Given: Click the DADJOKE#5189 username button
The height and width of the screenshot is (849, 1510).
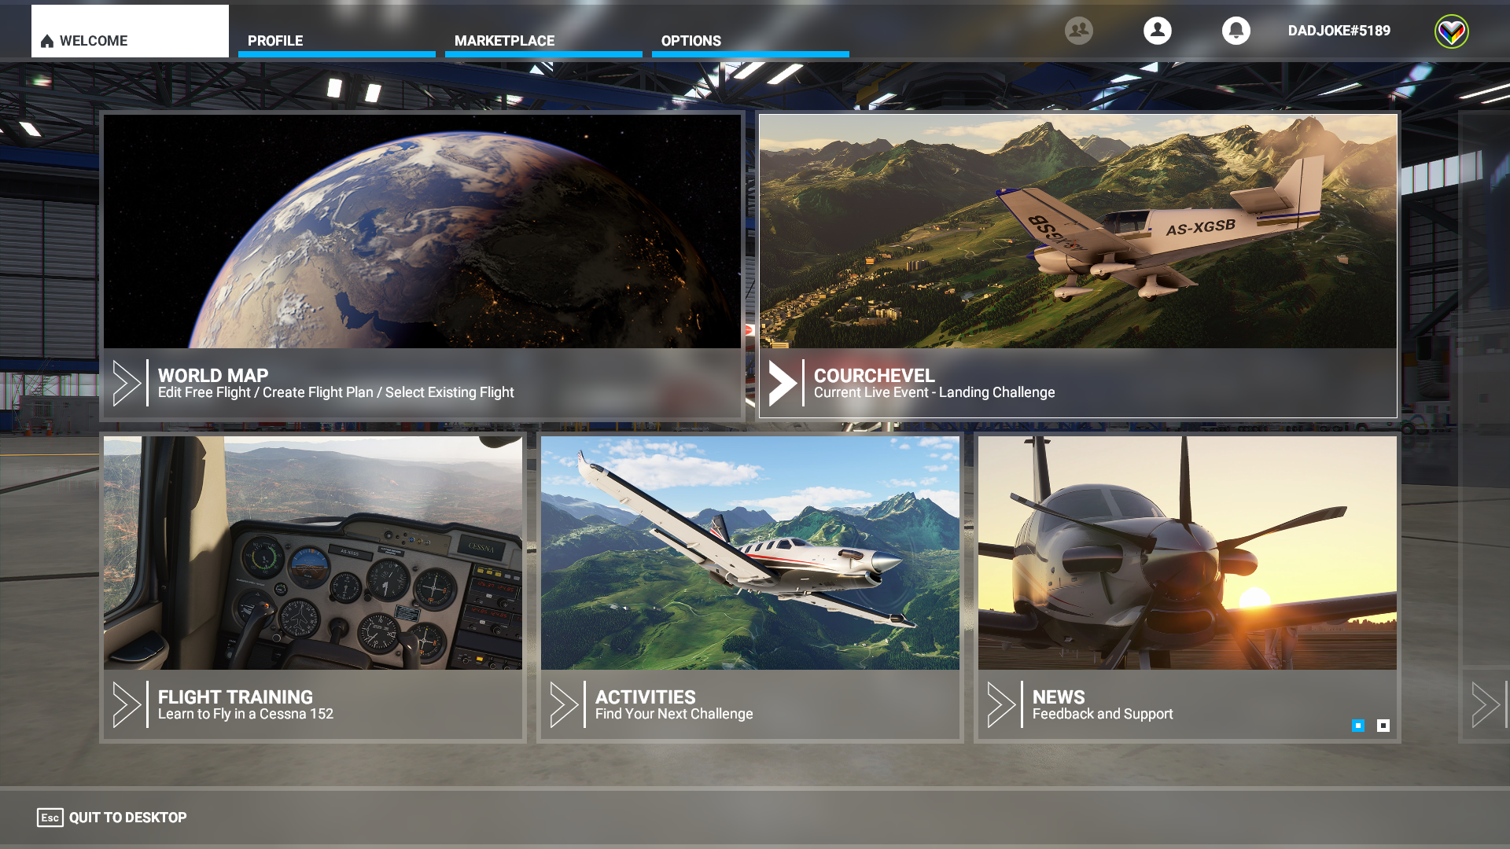Looking at the screenshot, I should (x=1338, y=30).
